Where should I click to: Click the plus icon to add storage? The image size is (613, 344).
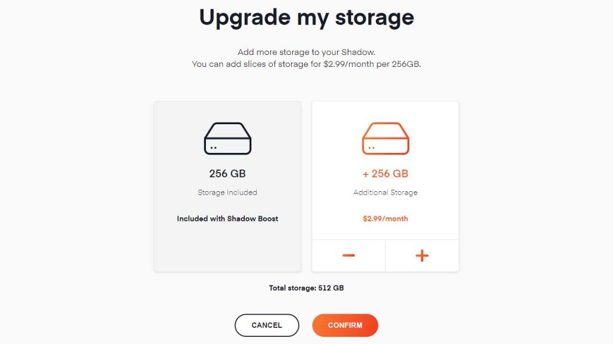pyautogui.click(x=422, y=256)
